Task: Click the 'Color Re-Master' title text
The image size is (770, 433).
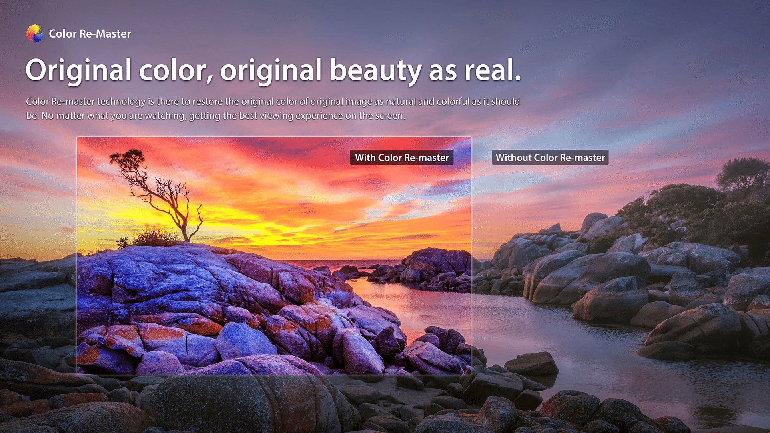Action: pyautogui.click(x=90, y=34)
